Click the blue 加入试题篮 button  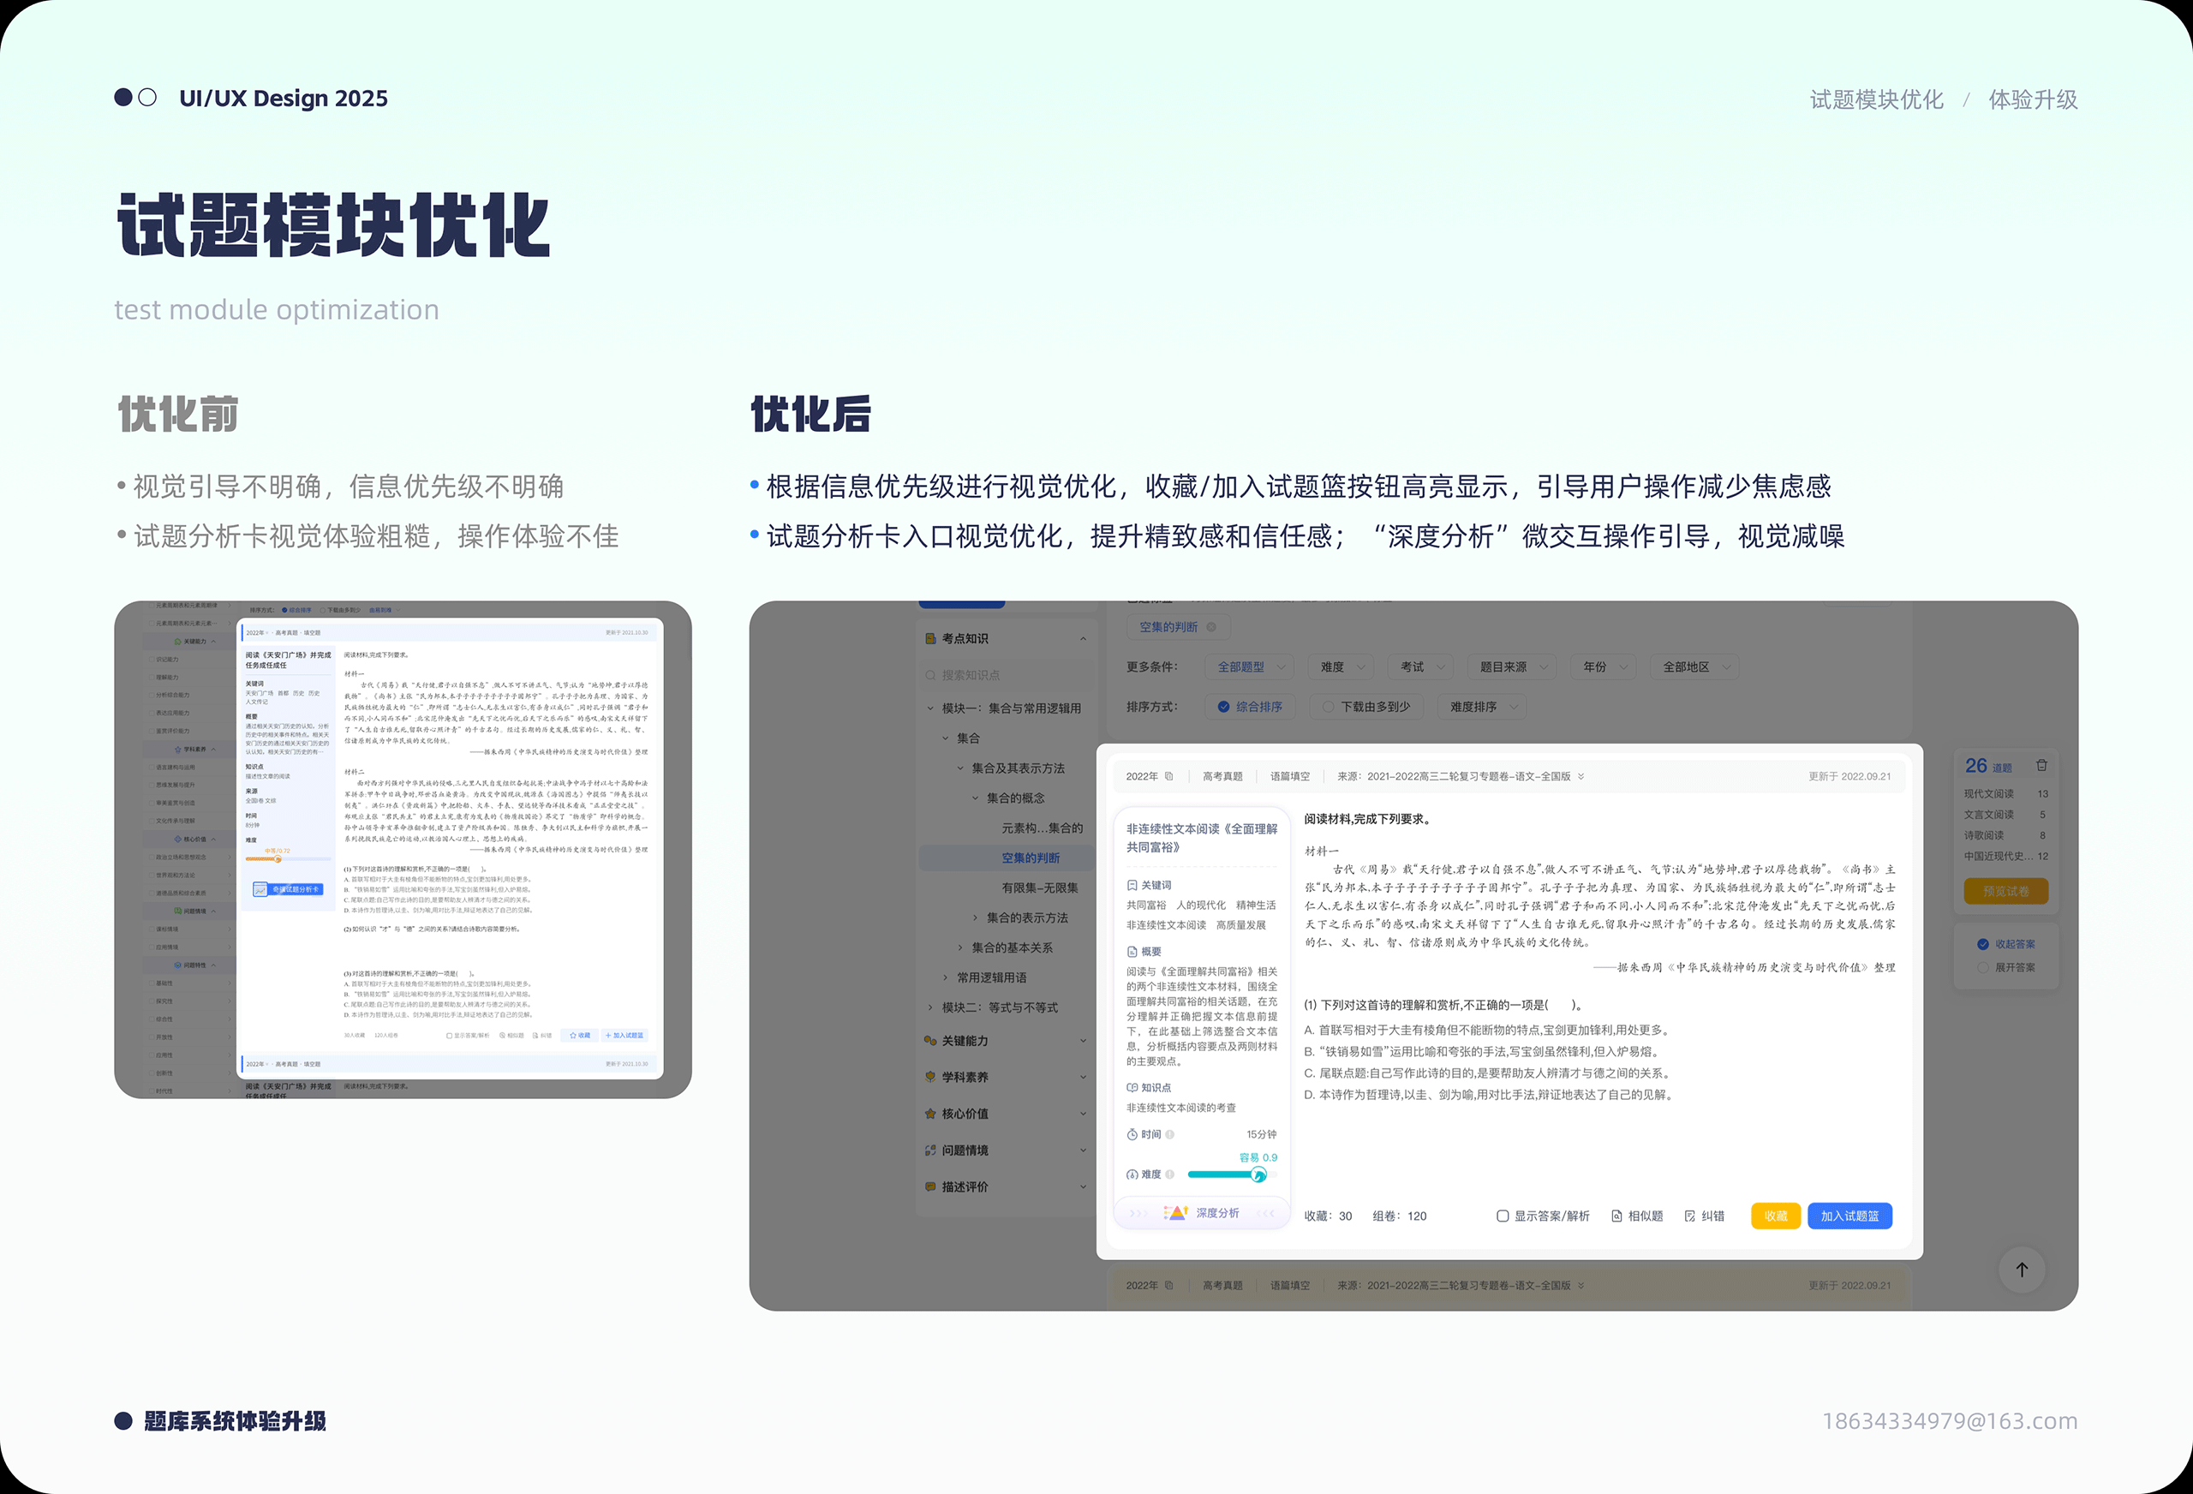1849,1216
